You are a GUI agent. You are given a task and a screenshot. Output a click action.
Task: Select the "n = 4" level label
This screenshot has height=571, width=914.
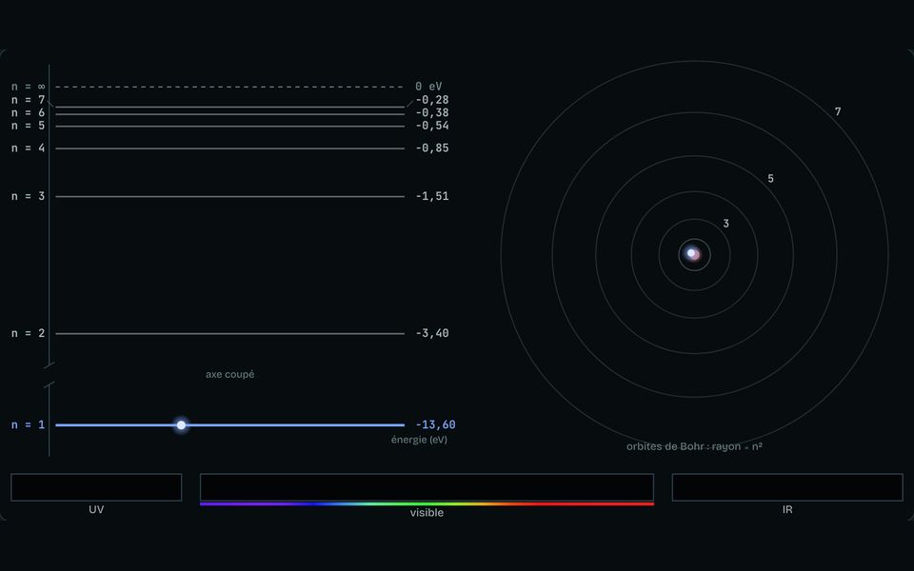[x=28, y=148]
